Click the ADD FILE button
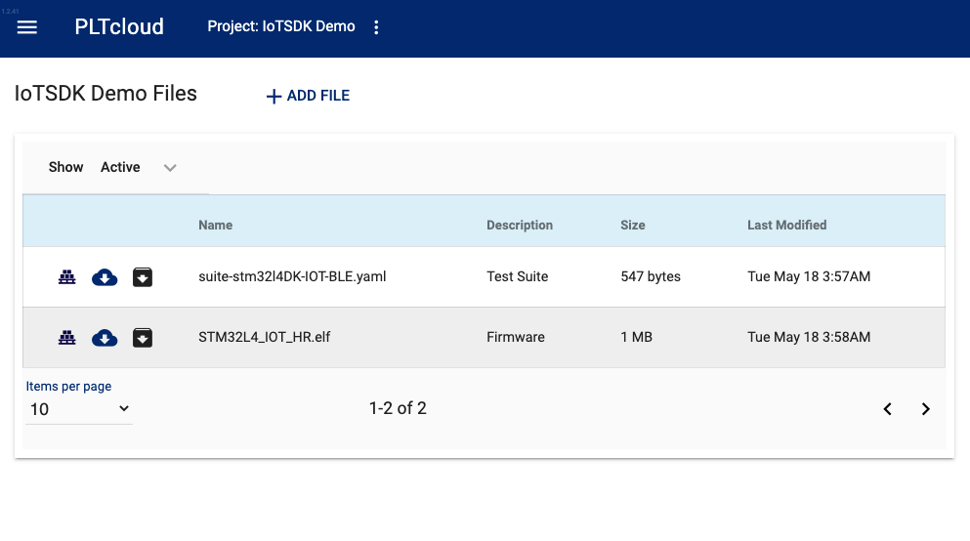Screen dimensions: 970x541 [x=308, y=96]
